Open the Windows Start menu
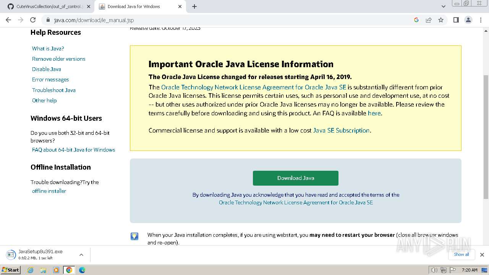Image resolution: width=489 pixels, height=275 pixels. (x=11, y=270)
